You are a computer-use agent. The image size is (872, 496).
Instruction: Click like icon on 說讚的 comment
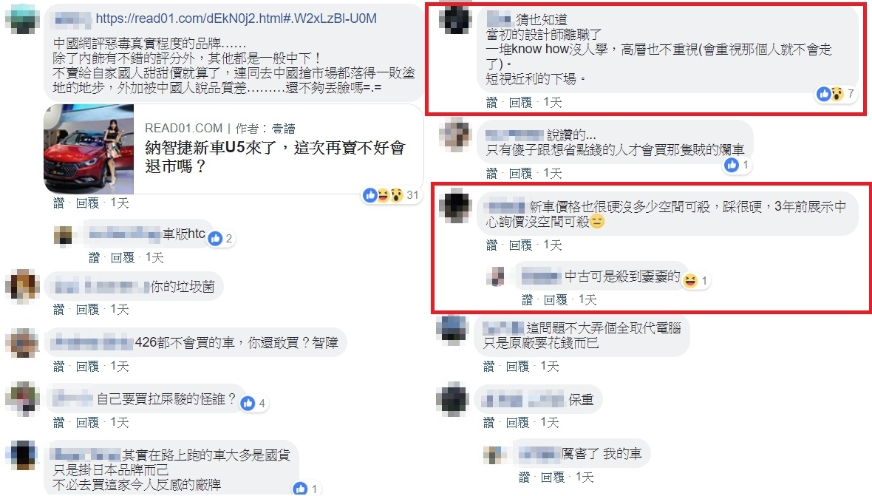click(732, 165)
